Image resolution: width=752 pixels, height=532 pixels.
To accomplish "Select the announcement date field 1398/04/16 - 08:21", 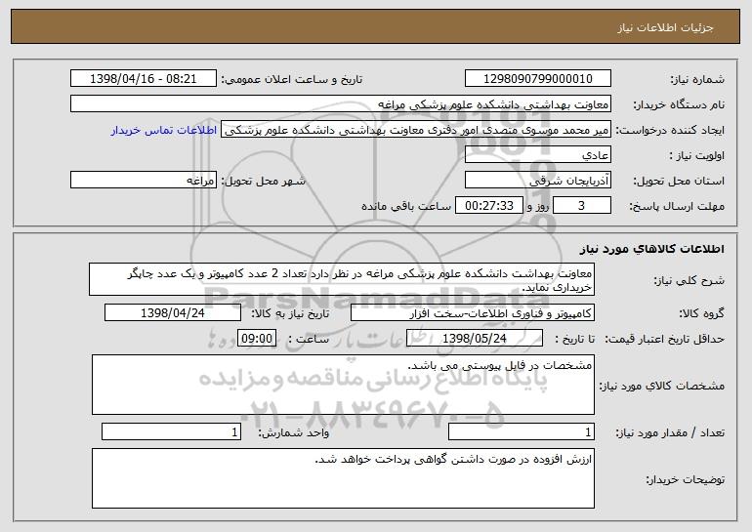I will click(144, 79).
